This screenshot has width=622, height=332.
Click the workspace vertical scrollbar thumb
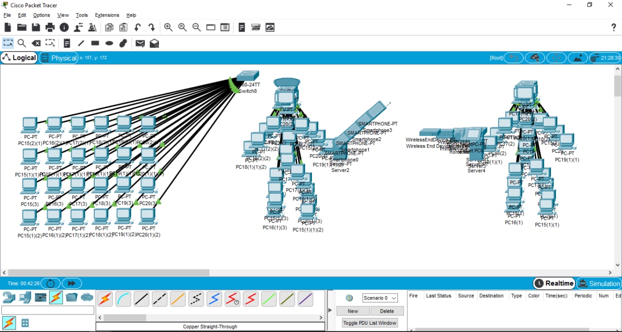(x=618, y=86)
